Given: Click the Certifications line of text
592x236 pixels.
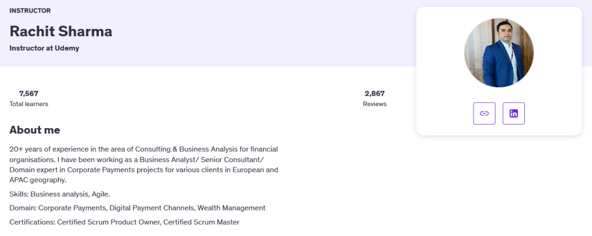Looking at the screenshot, I should pos(125,222).
